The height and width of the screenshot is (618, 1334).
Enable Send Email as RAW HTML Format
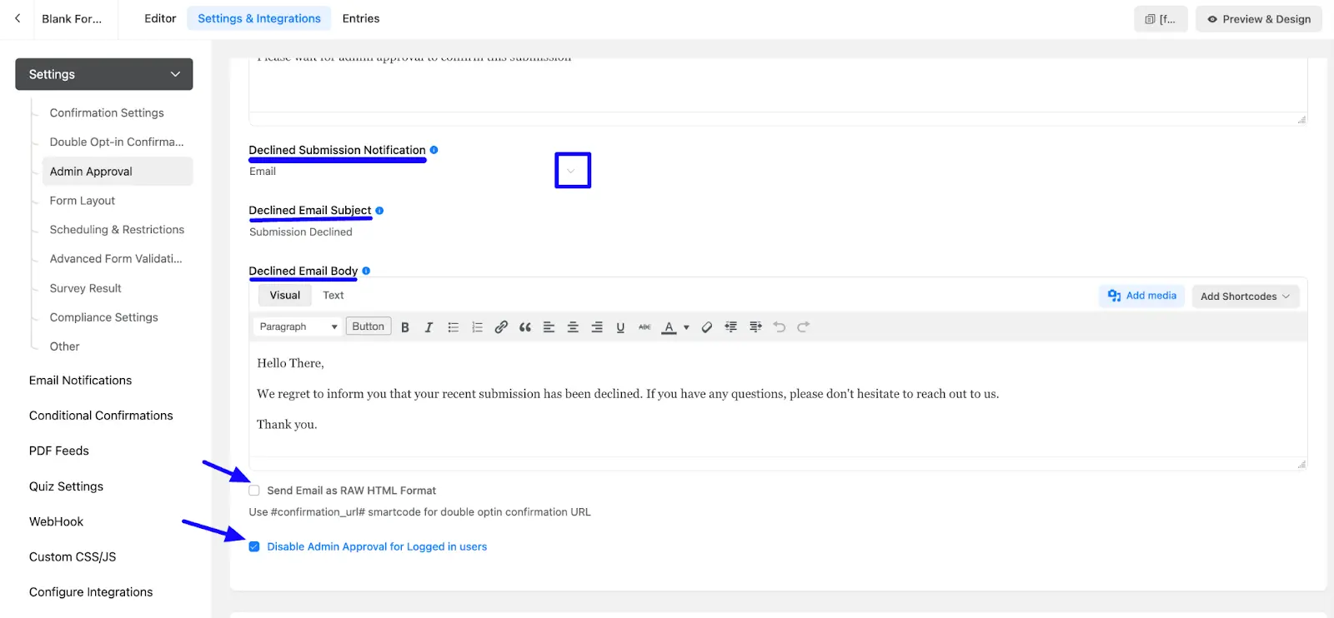coord(254,491)
